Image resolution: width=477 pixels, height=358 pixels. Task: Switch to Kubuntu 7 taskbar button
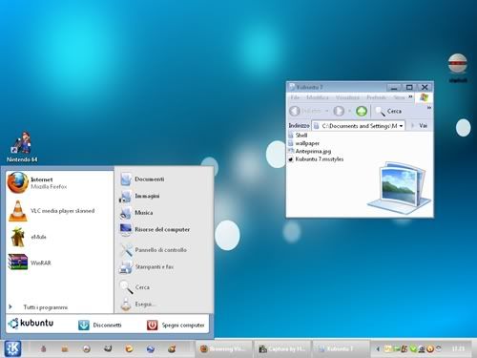pyautogui.click(x=341, y=349)
